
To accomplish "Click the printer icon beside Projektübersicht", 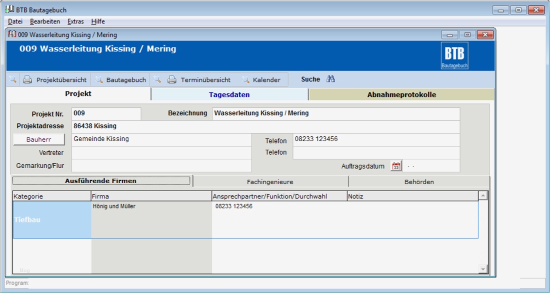I will click(27, 80).
